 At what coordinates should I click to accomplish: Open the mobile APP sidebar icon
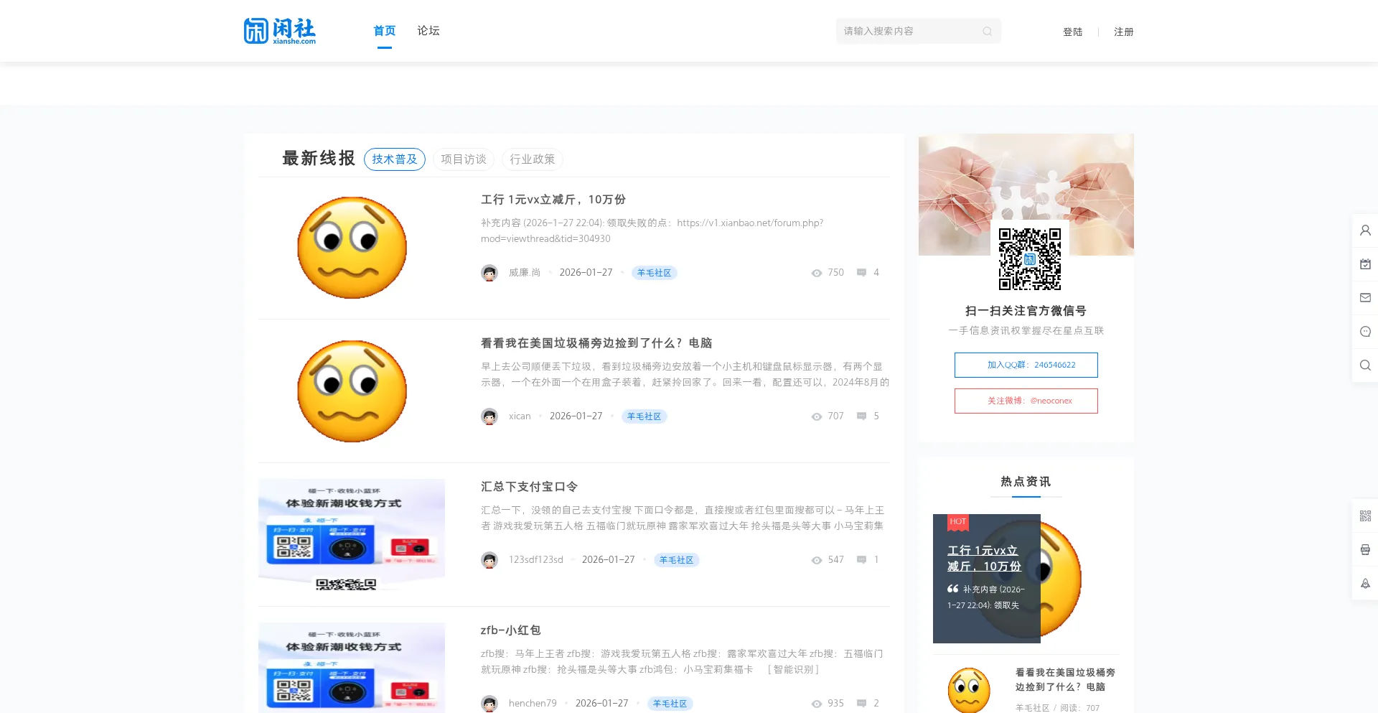1365,549
